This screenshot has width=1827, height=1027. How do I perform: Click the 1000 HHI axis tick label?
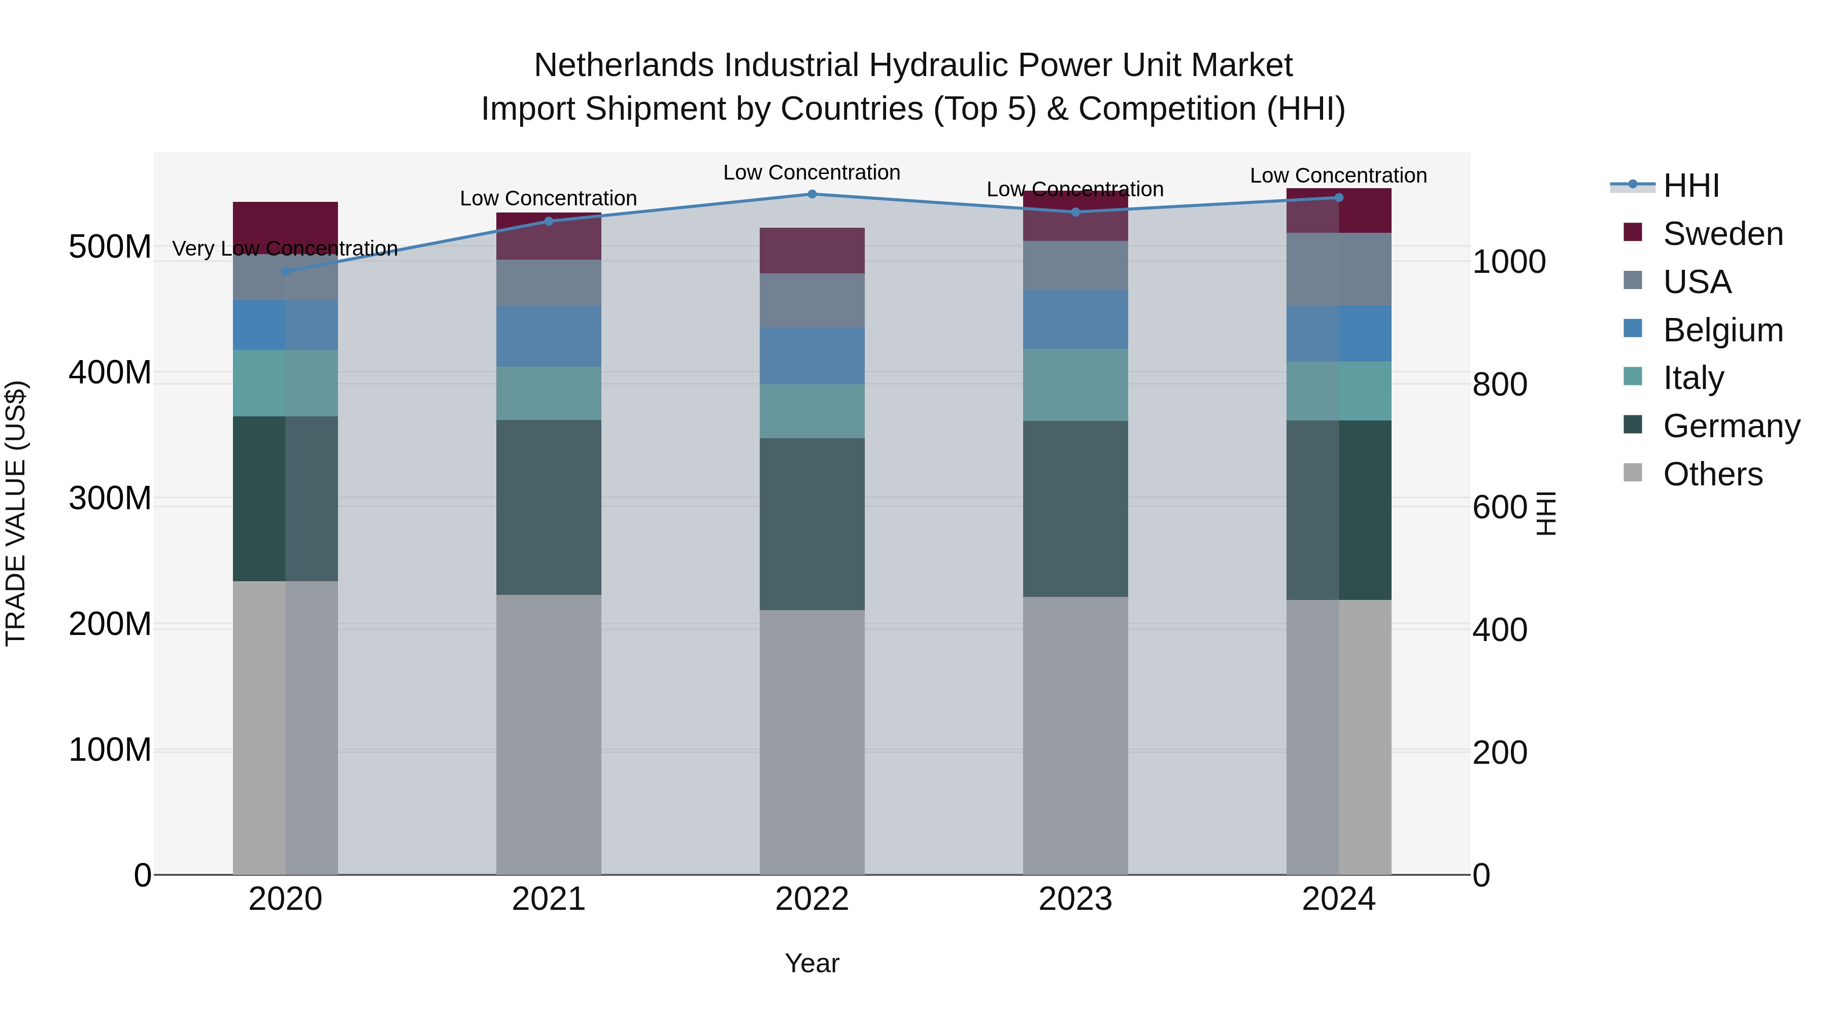[x=1509, y=262]
